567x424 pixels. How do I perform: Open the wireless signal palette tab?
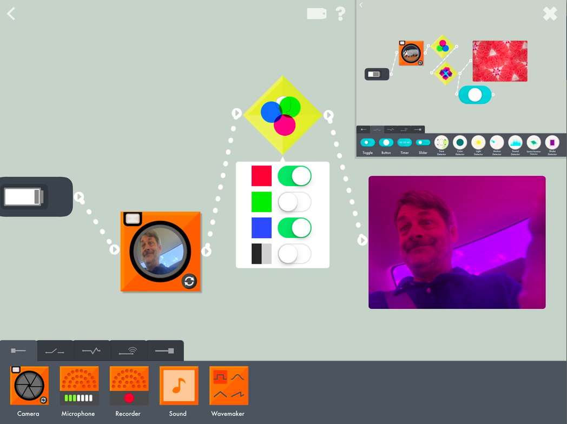click(128, 350)
